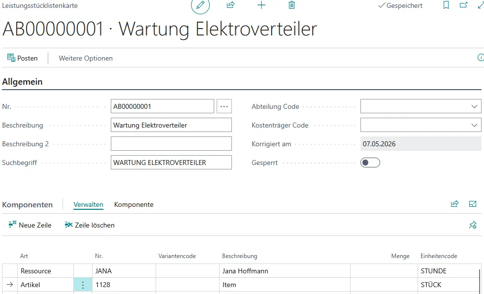Edit Beschreibung field Wartung Elektroverteiler
Image resolution: width=484 pixels, height=294 pixels.
point(171,125)
